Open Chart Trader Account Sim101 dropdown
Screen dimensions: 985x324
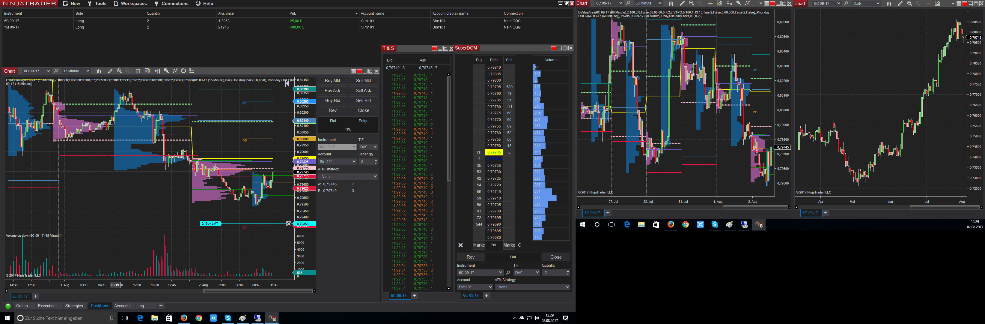337,162
